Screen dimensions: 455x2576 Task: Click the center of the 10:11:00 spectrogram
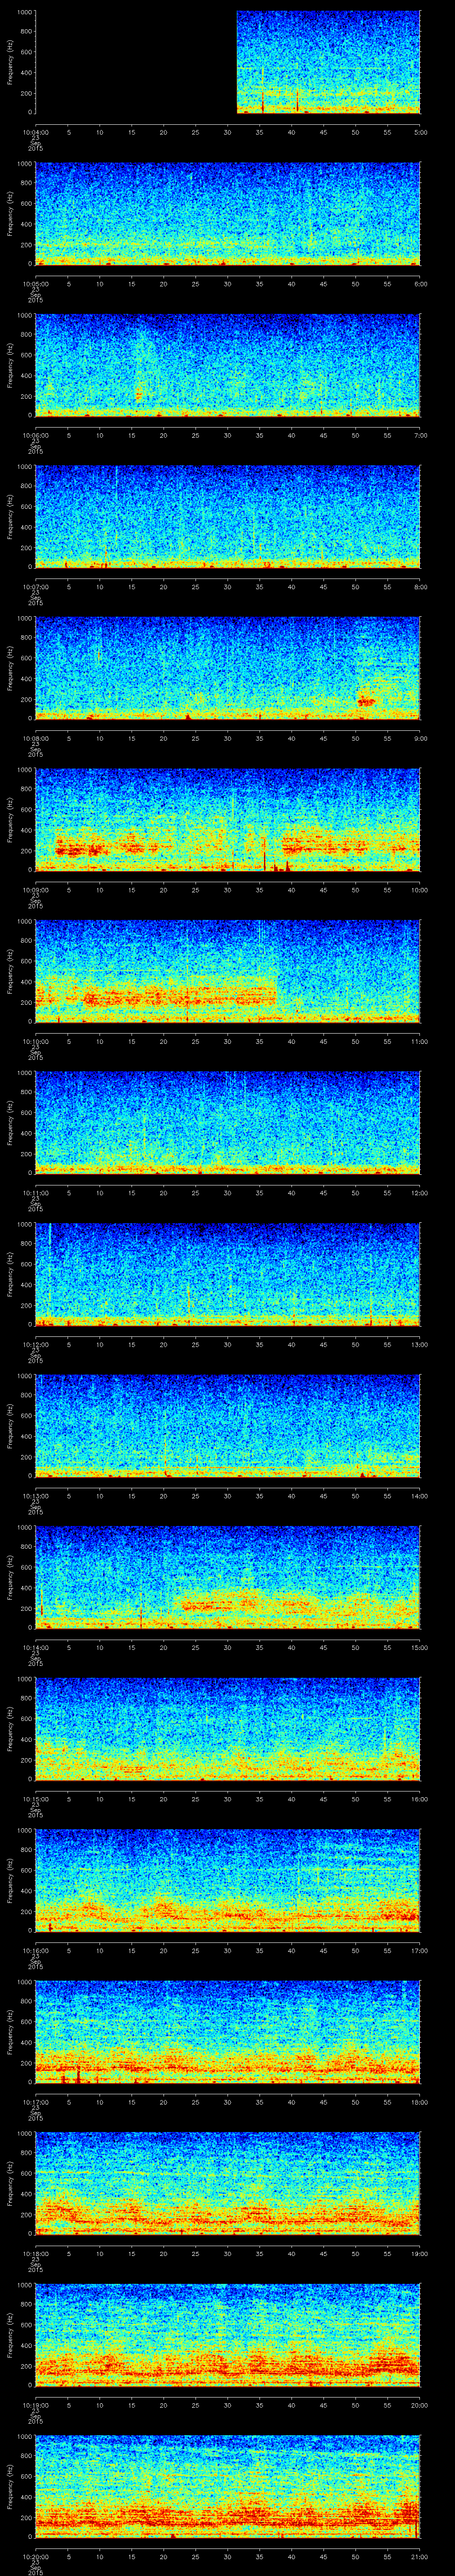227,1122
